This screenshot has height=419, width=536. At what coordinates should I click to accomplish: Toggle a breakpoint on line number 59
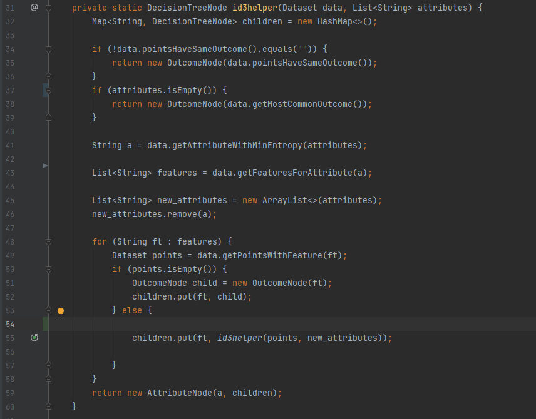coord(10,393)
